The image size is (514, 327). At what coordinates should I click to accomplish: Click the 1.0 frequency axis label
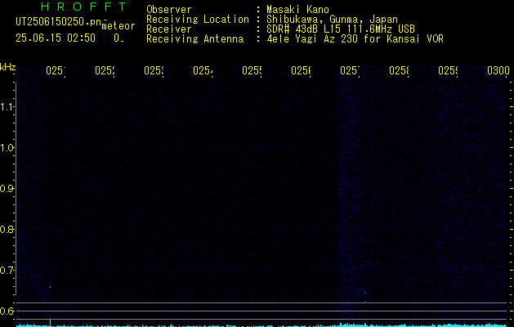[x=7, y=148]
